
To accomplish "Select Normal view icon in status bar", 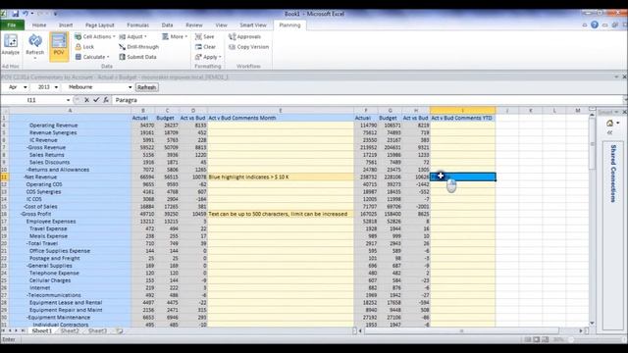I will 528,340.
